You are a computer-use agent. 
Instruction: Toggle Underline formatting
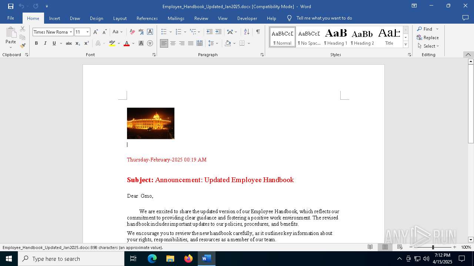[54, 43]
